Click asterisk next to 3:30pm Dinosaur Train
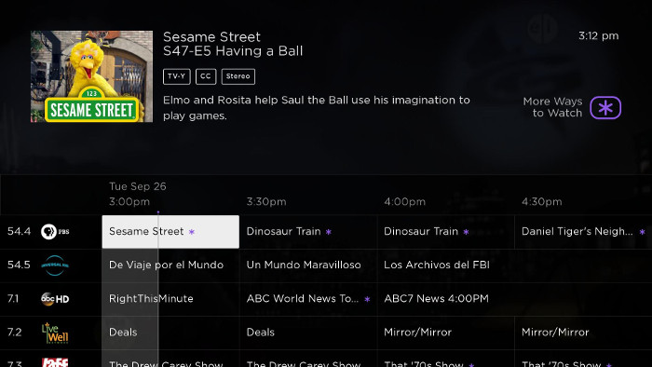 (329, 232)
